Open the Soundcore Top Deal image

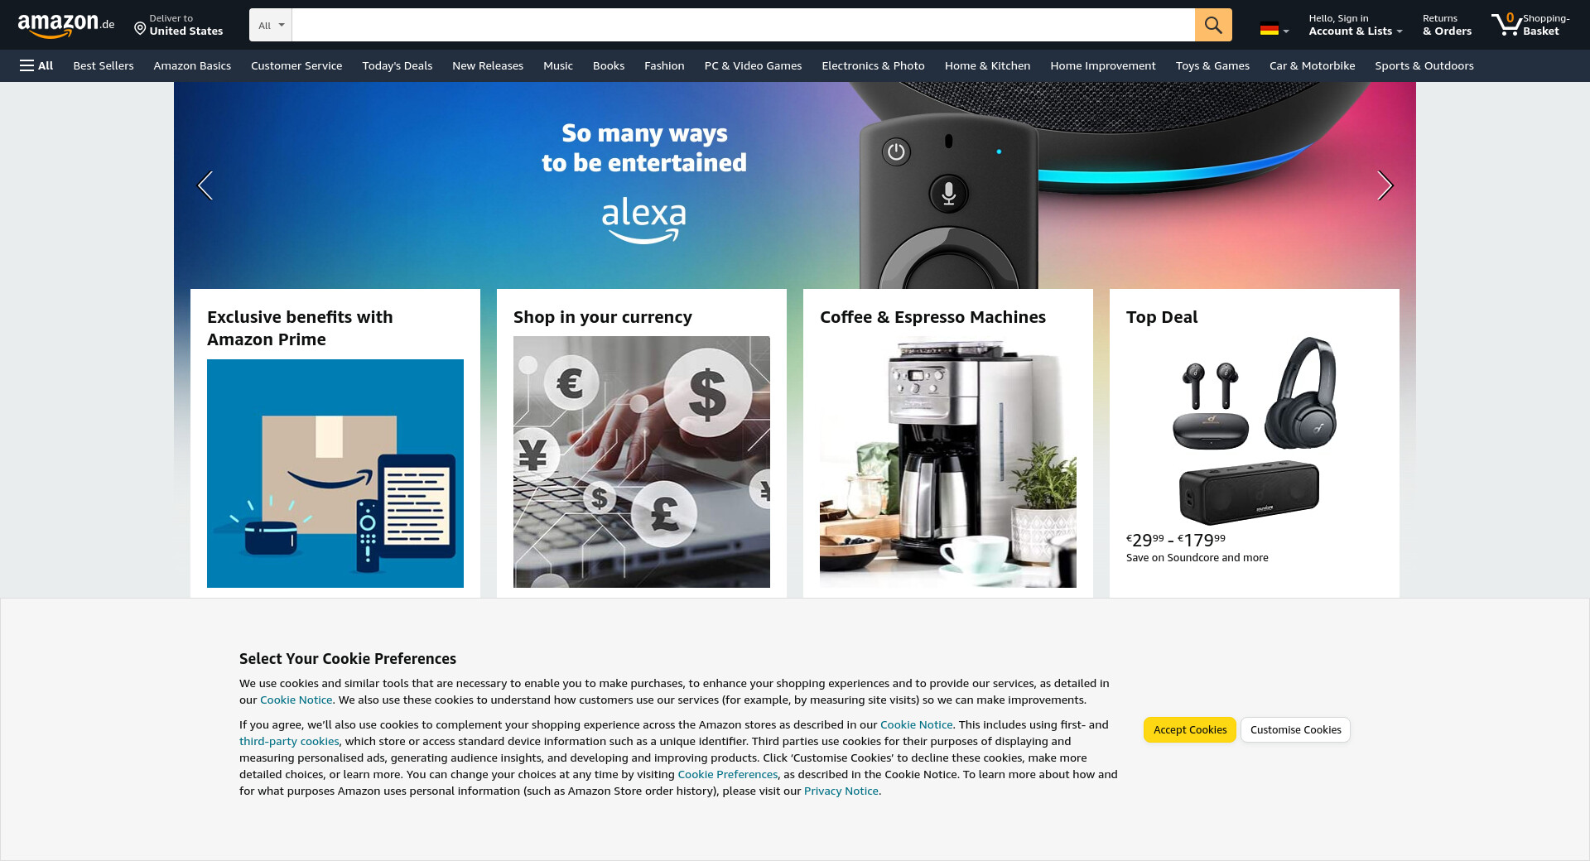(1255, 430)
